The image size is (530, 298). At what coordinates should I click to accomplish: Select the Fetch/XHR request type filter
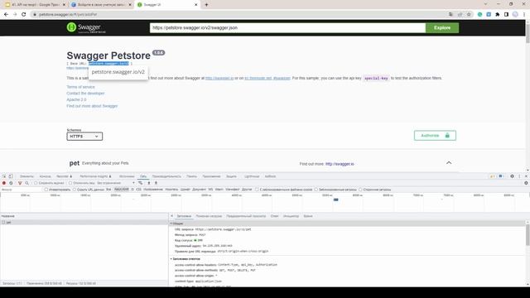tap(122, 190)
